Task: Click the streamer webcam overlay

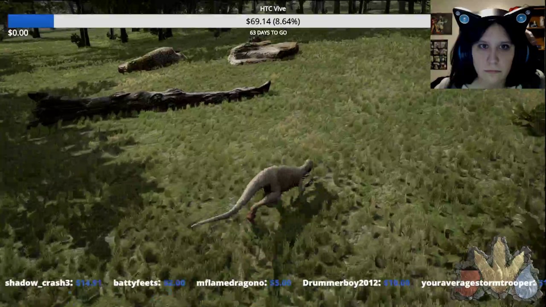Action: [488, 44]
